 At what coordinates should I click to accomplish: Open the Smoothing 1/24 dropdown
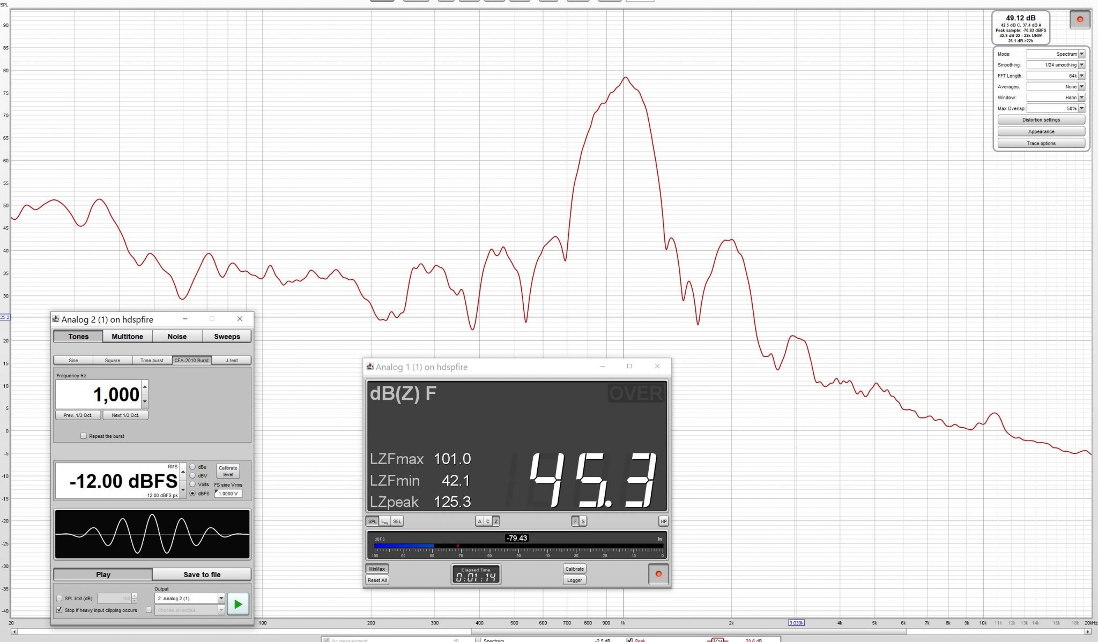1056,65
